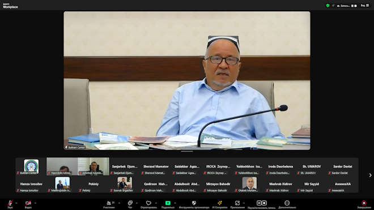Unmute the microphone in the bottom toolbar
This screenshot has height=210, width=374.
coord(10,203)
